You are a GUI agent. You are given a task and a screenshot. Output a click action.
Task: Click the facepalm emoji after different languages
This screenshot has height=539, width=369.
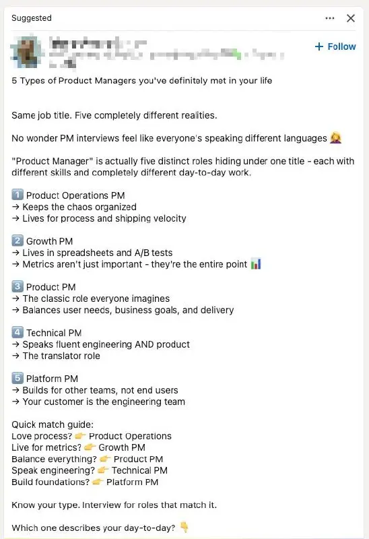coord(336,138)
